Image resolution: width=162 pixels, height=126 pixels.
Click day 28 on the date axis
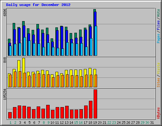click(138, 123)
